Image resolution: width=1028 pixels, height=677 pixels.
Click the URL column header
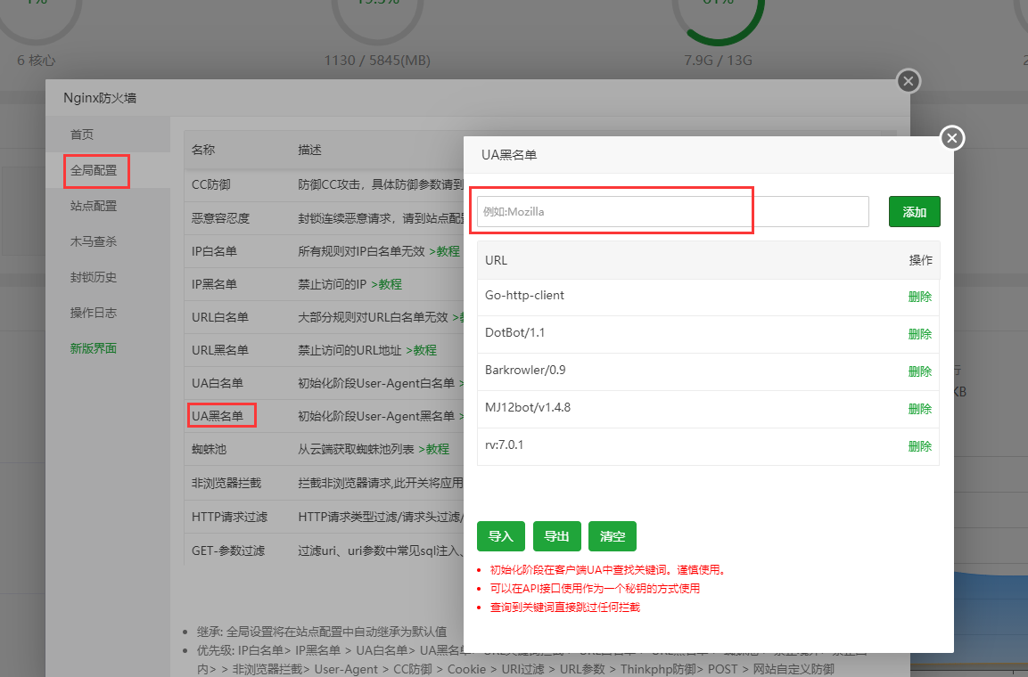[x=497, y=261]
